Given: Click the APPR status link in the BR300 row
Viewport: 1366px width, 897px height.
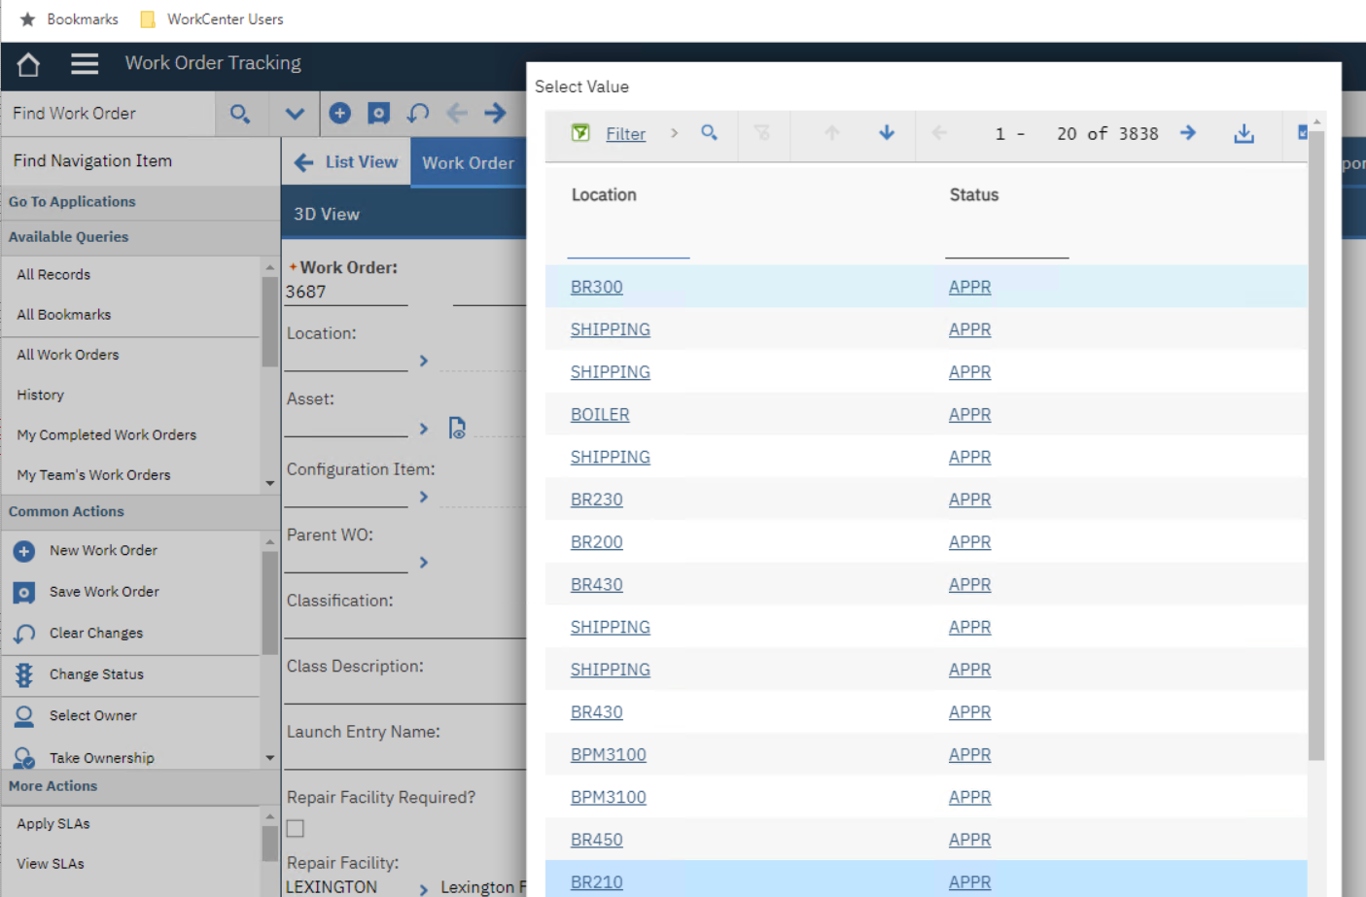Looking at the screenshot, I should (x=970, y=287).
